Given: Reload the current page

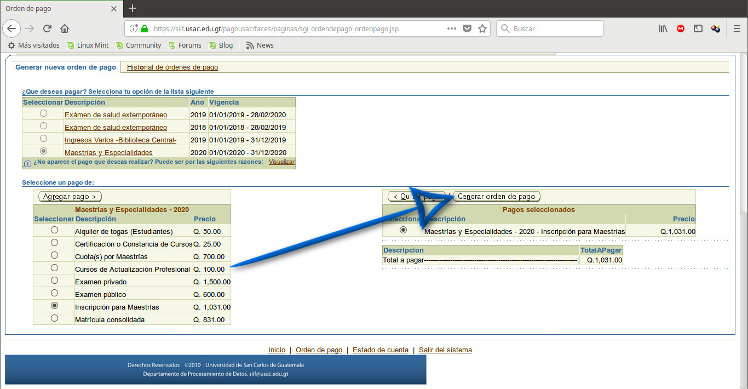Looking at the screenshot, I should click(x=48, y=28).
